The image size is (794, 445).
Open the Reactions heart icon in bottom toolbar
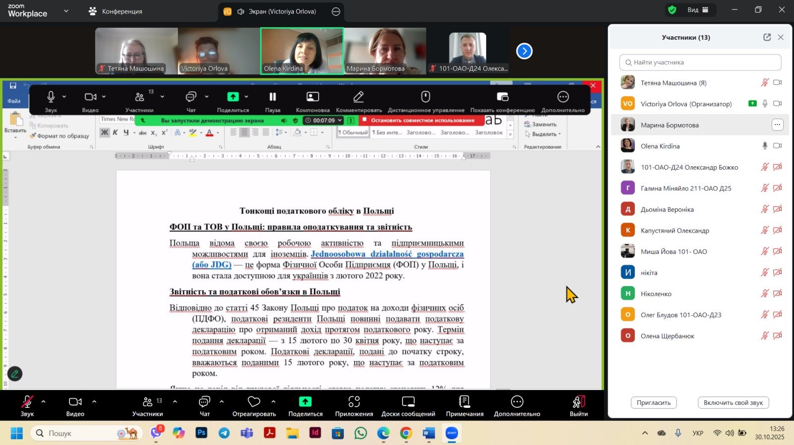[254, 402]
